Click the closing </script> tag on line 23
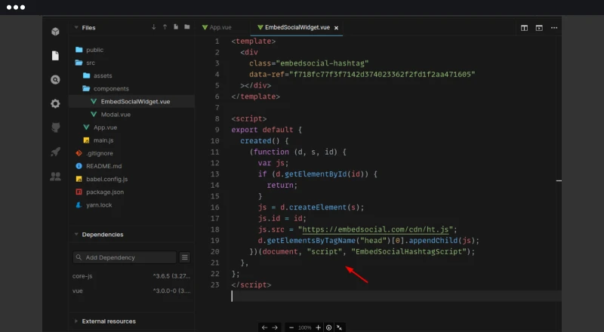This screenshot has height=332, width=604. [x=251, y=285]
